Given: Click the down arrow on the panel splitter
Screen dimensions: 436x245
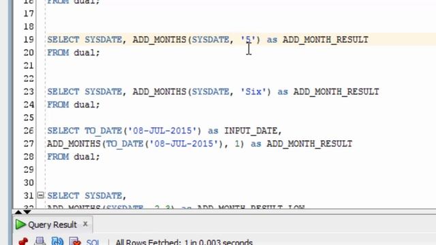Looking at the screenshot, I should tap(27, 212).
